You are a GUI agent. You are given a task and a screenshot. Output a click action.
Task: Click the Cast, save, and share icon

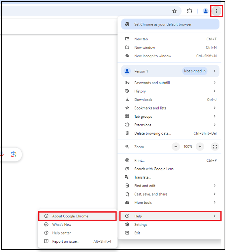pyautogui.click(x=127, y=194)
